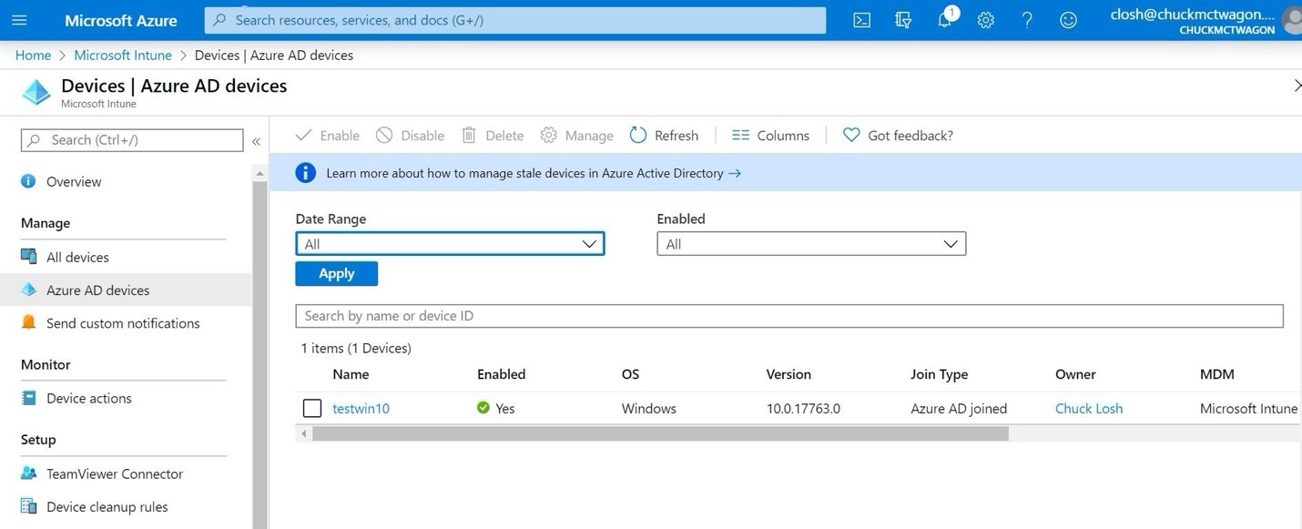Image resolution: width=1302 pixels, height=529 pixels.
Task: Click the Enable toolbar button
Action: click(x=328, y=136)
